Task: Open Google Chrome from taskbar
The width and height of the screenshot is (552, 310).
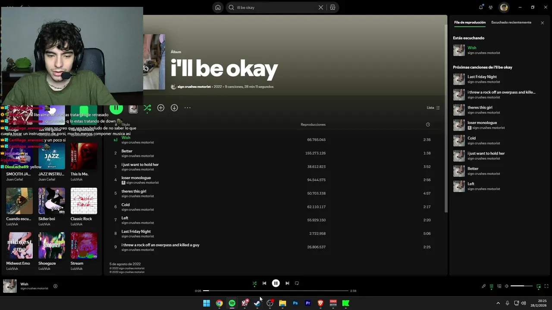Action: 219,303
